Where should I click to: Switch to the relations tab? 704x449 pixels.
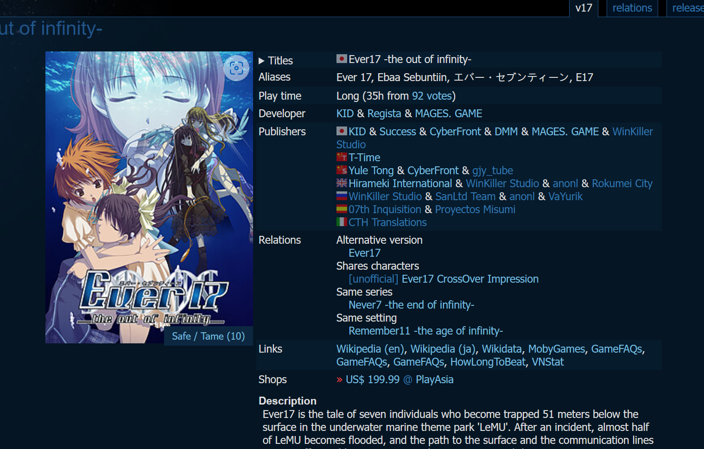(x=632, y=8)
